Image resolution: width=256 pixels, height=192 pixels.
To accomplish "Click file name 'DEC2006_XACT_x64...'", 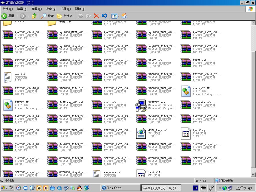I will 118,88.
